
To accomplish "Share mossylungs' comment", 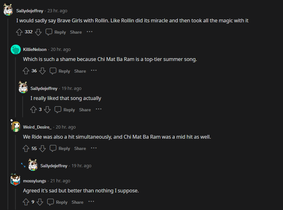I will click(x=77, y=202).
